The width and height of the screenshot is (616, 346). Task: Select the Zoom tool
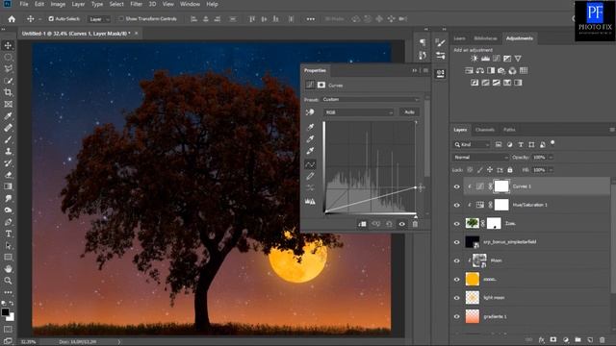[x=8, y=281]
